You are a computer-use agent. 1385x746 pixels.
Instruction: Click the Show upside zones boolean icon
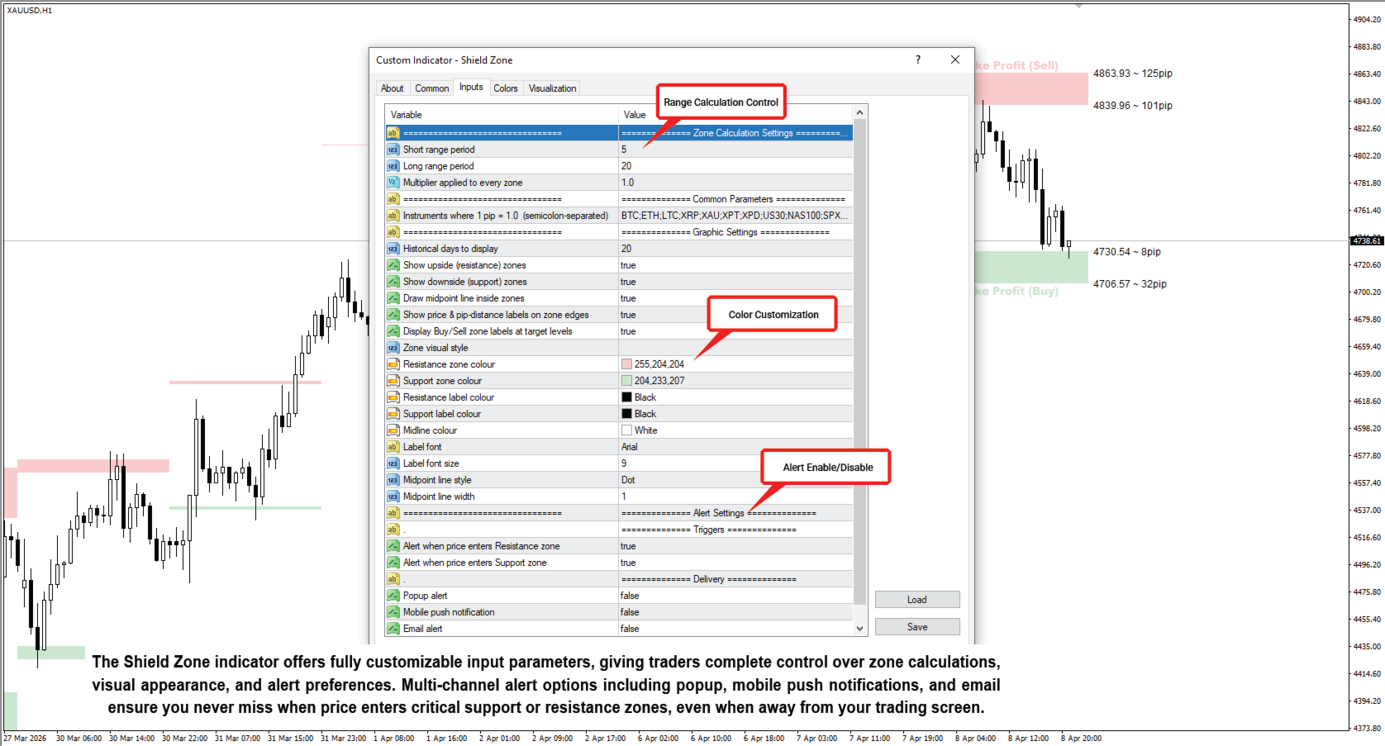(393, 265)
